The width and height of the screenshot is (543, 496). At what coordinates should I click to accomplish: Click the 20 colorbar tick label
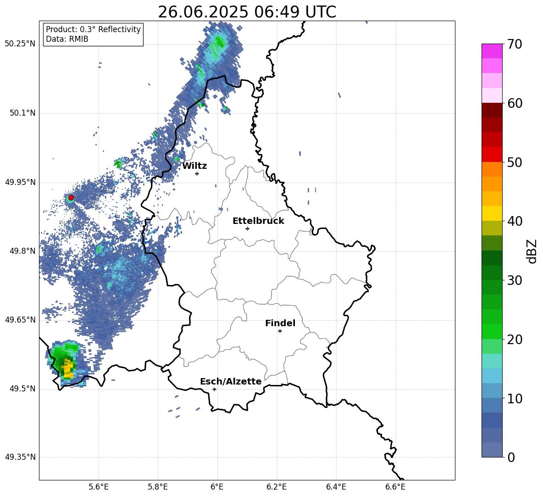click(514, 340)
